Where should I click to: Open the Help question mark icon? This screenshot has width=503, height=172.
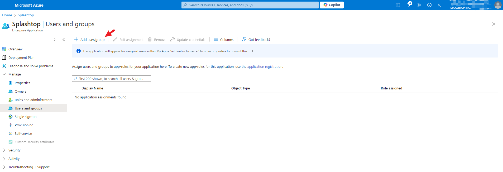click(x=429, y=5)
